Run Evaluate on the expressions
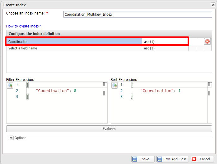The height and width of the screenshot is (164, 217). point(109,129)
